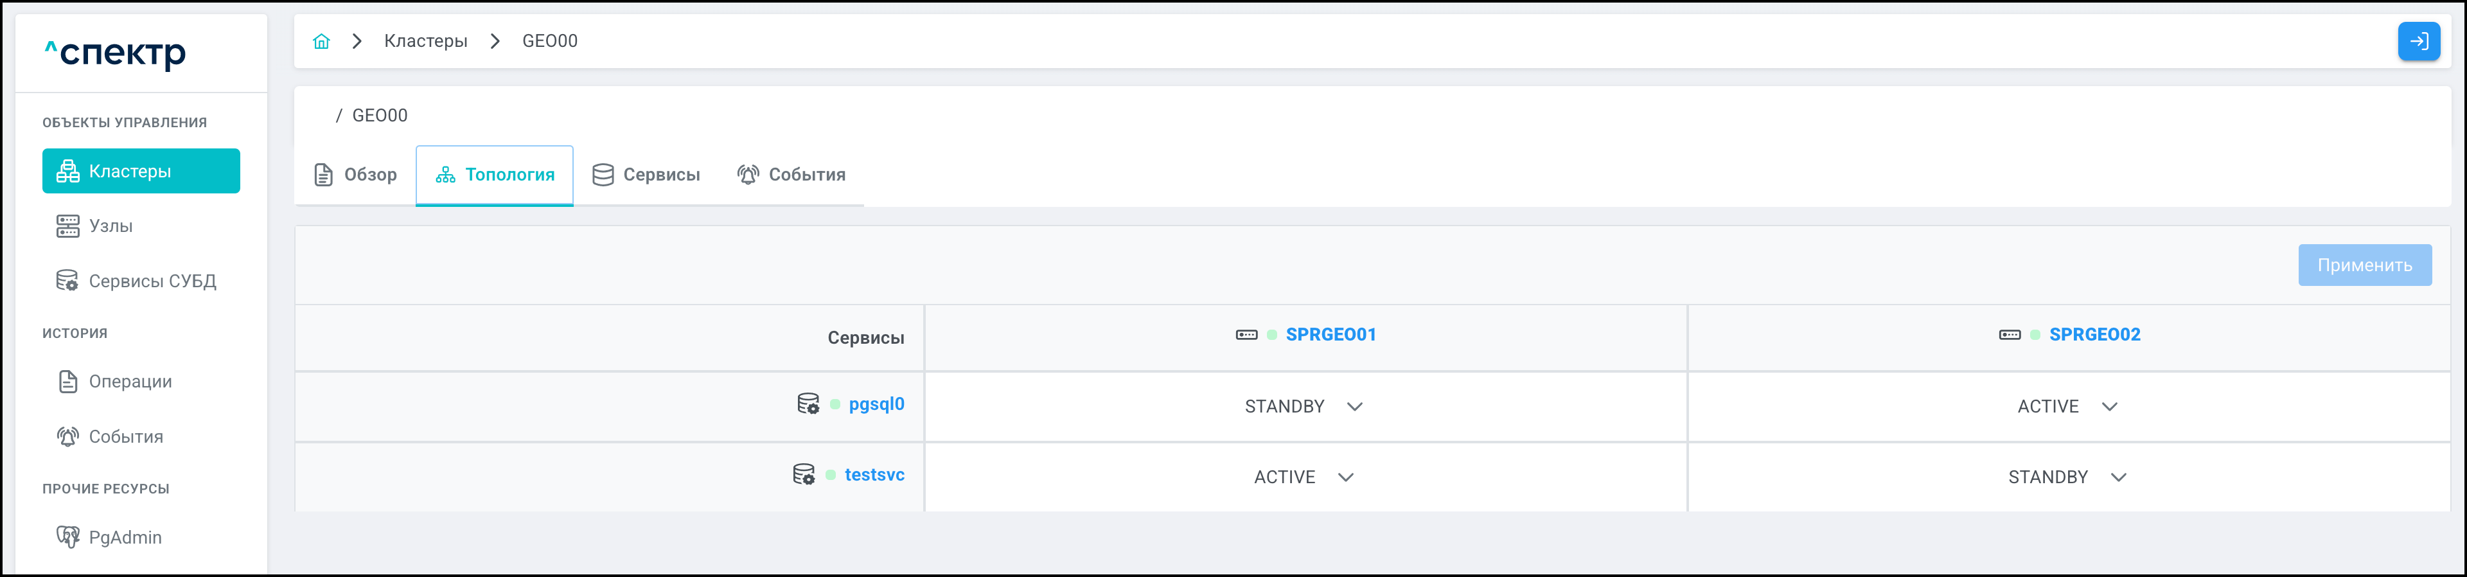The image size is (2467, 577).
Task: Open the События tab
Action: point(791,174)
